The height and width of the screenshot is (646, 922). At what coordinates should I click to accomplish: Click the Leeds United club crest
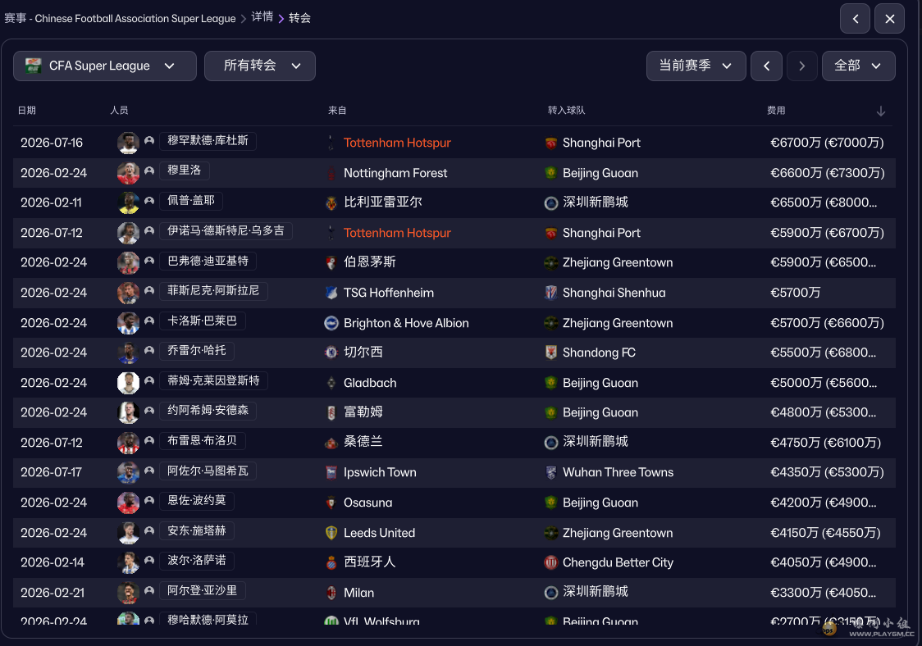[331, 533]
